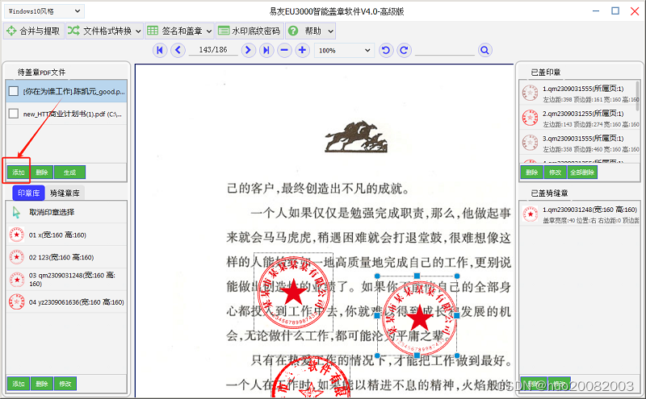Check the 你在为谁工作 PDF file checkbox
This screenshot has height=399, width=646.
click(14, 91)
